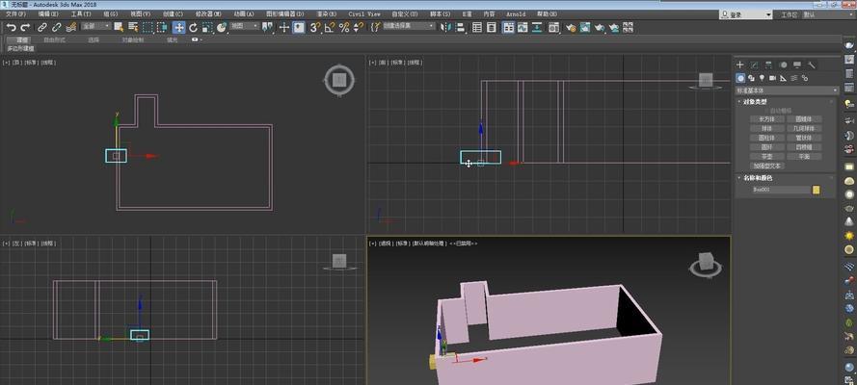Open the Render Setup dialog
Viewport: 857px width, 385px height.
[571, 27]
